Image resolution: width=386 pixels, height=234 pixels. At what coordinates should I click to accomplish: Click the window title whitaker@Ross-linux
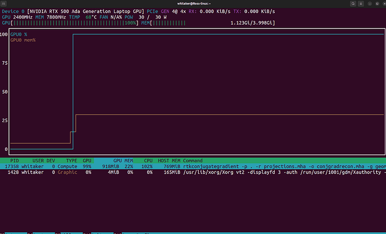click(194, 4)
